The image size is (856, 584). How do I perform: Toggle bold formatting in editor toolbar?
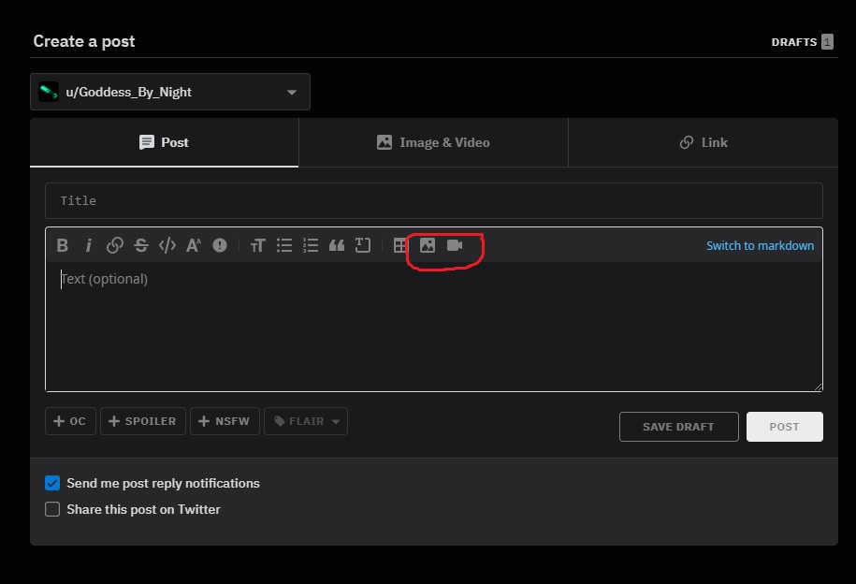pos(63,245)
